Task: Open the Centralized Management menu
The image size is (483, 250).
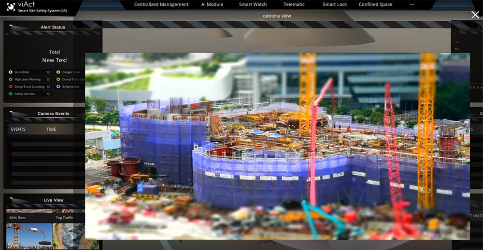Action: 161,4
